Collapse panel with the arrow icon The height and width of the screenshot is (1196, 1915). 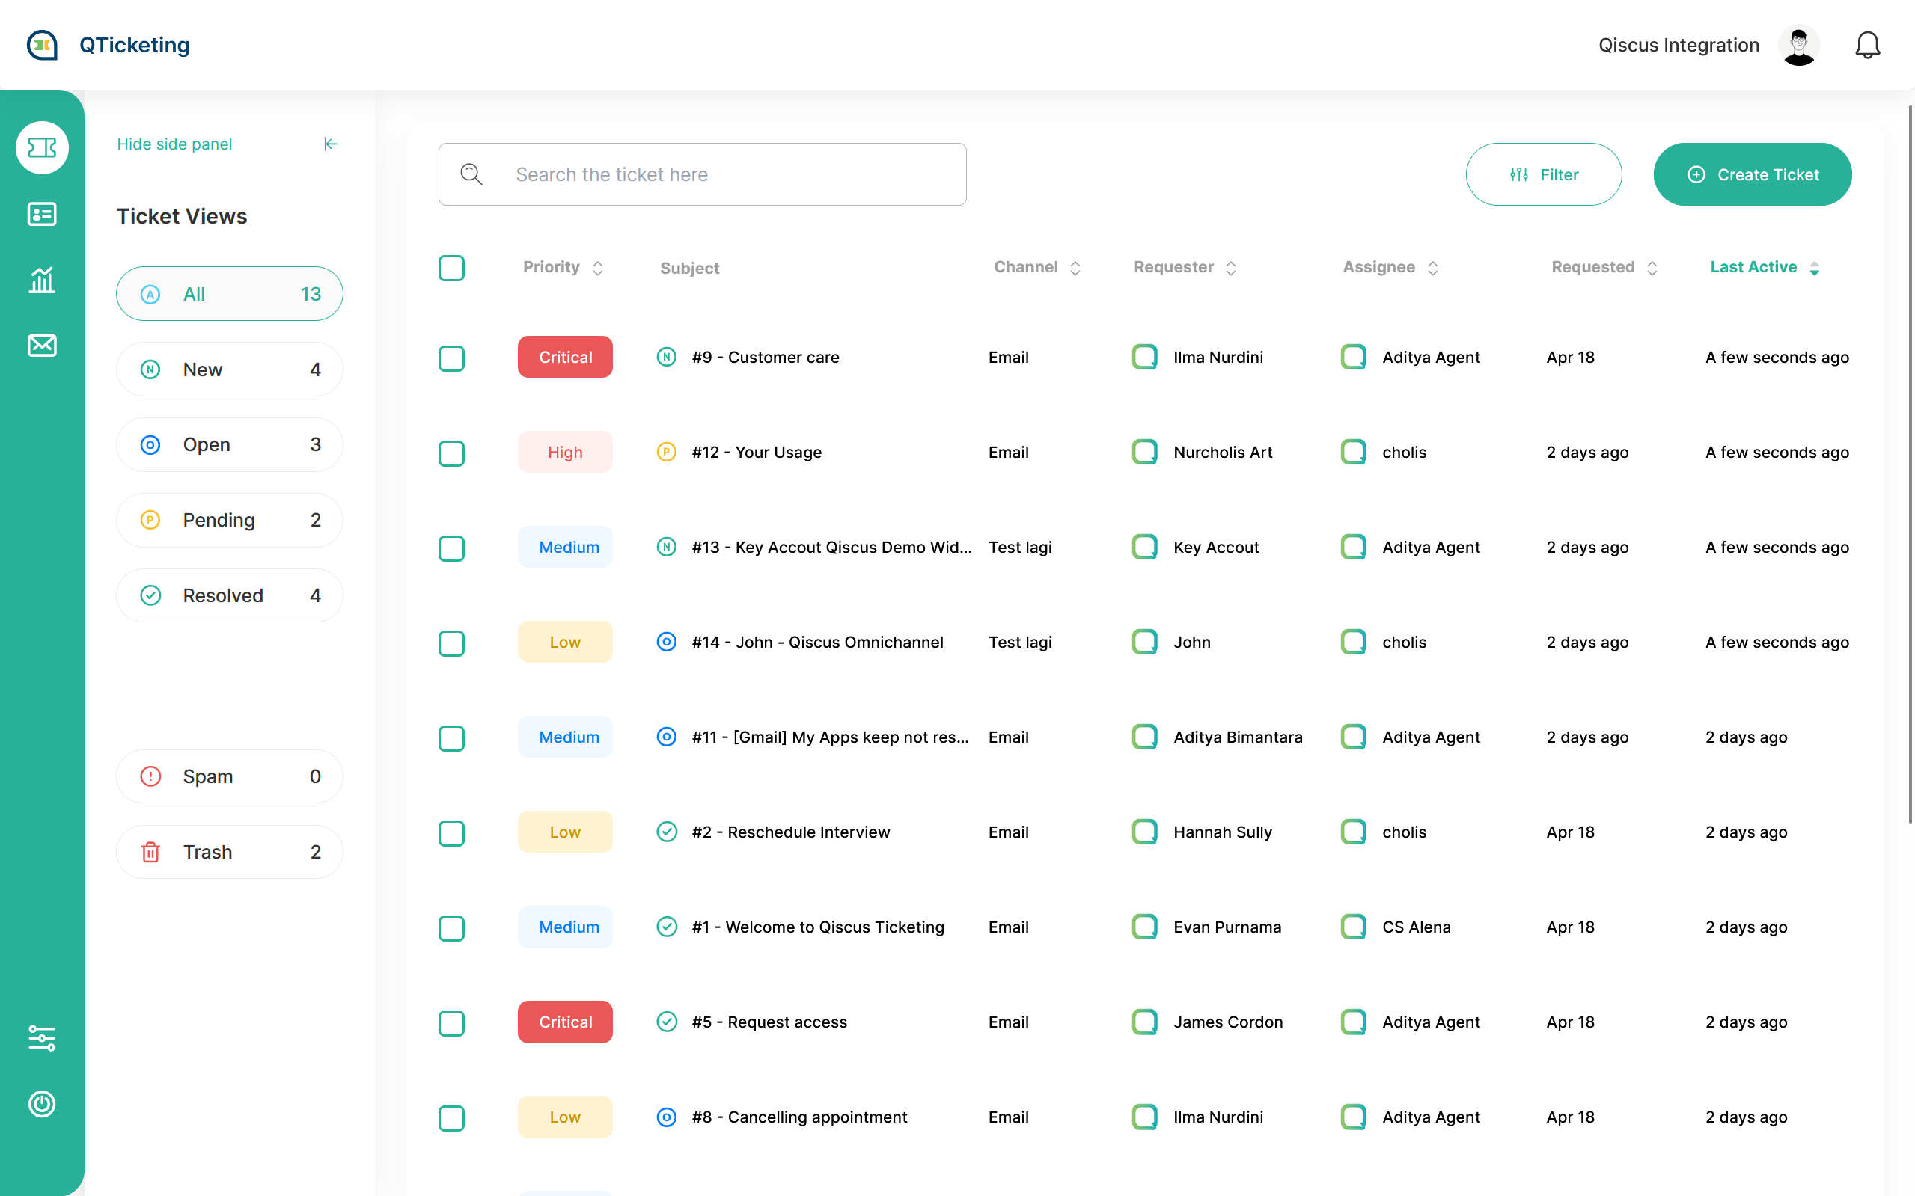tap(331, 144)
